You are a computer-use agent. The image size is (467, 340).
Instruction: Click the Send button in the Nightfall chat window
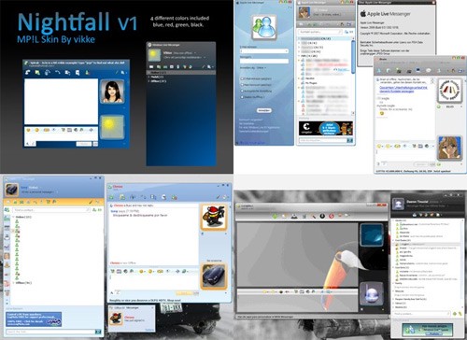(84, 144)
